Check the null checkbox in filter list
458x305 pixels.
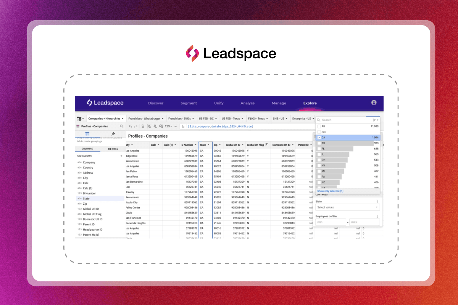pyautogui.click(x=319, y=132)
